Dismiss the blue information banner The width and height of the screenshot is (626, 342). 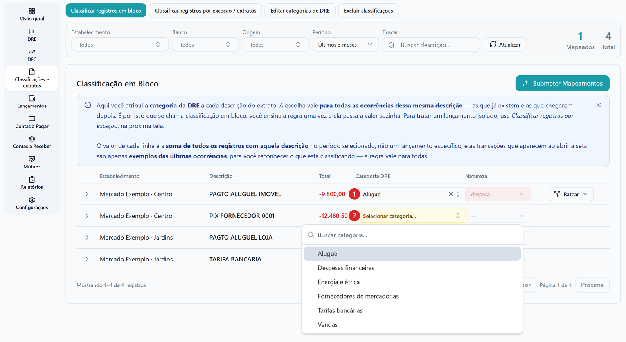[x=598, y=105]
